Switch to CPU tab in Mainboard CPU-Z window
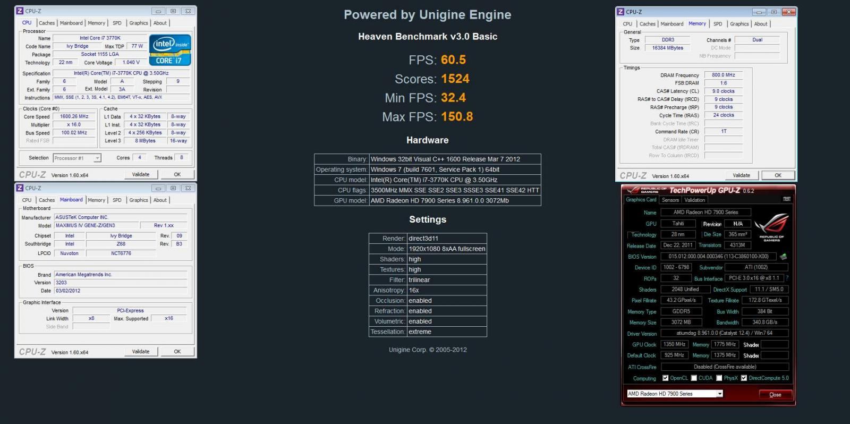Image resolution: width=850 pixels, height=424 pixels. pos(27,200)
